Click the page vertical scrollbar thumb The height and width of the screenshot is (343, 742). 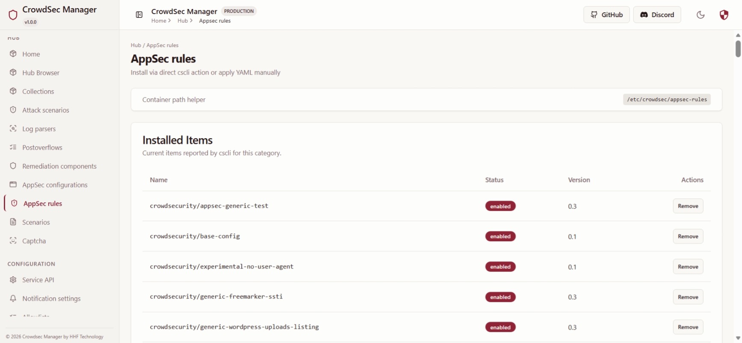738,48
